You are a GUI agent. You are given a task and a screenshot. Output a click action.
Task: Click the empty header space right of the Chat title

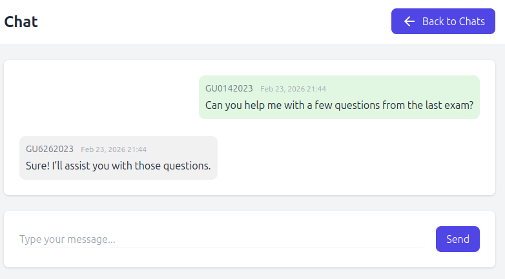213,21
